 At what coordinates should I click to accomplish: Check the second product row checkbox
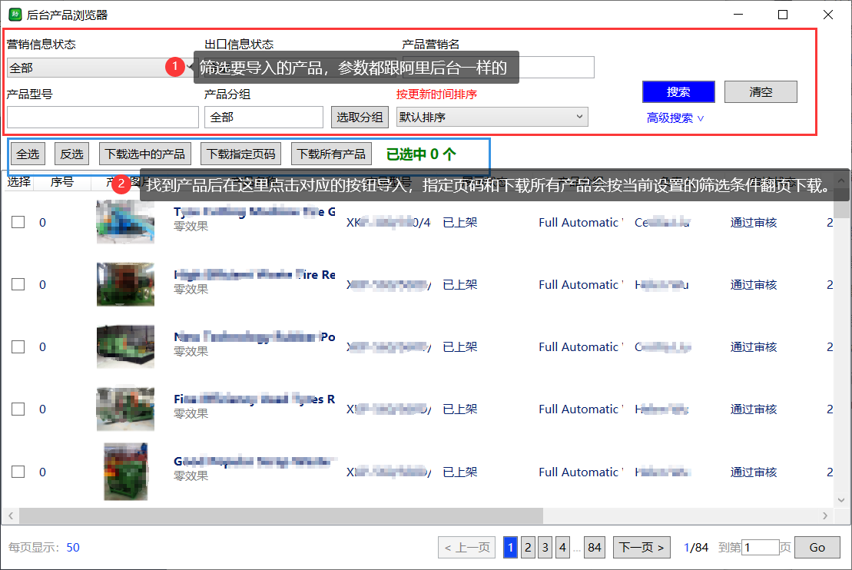coord(18,284)
